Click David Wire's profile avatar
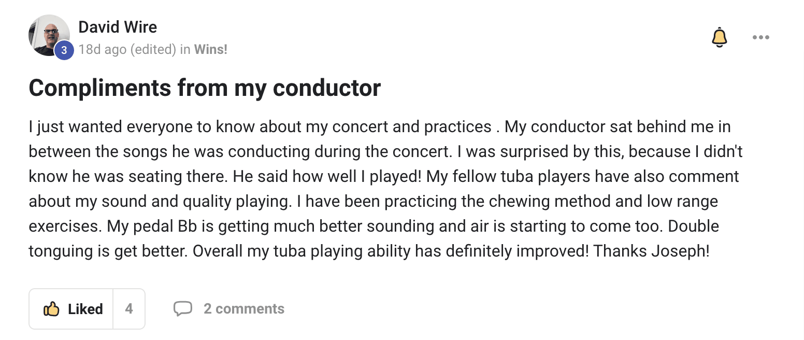The image size is (804, 340). click(x=48, y=35)
